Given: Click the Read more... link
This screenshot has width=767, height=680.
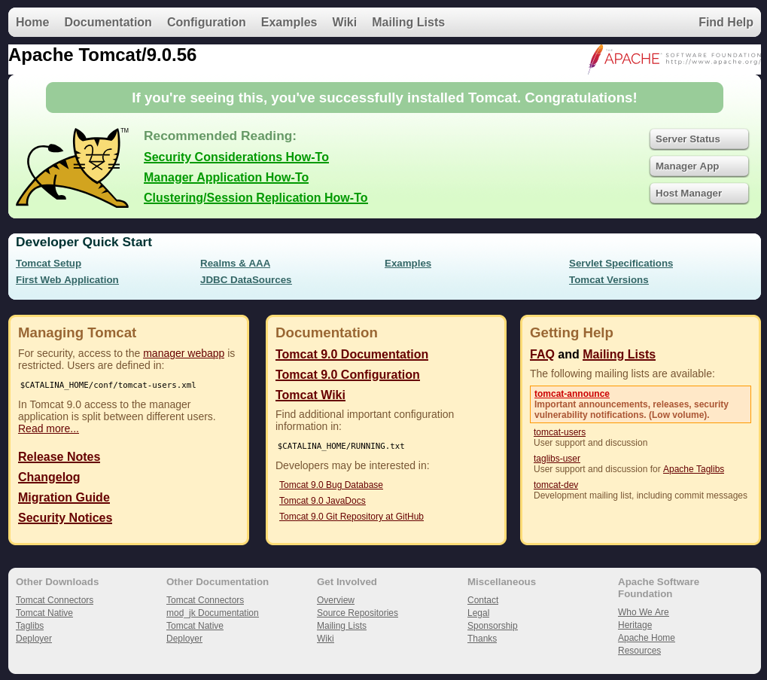Looking at the screenshot, I should point(48,428).
